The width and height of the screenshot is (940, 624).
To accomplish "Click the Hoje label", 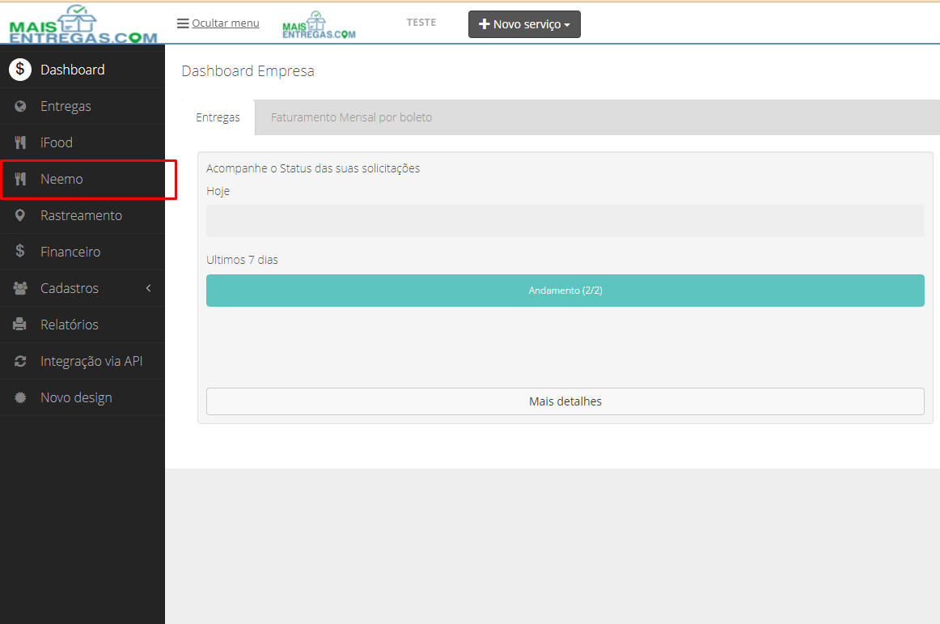I will [218, 191].
